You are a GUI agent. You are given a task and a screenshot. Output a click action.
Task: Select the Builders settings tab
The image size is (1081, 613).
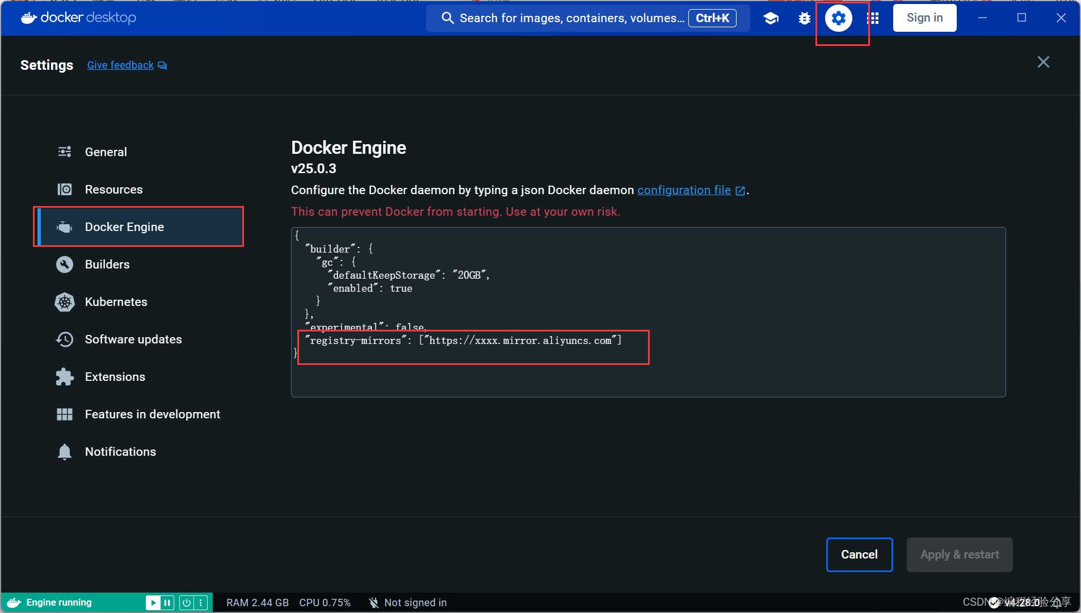(139, 264)
